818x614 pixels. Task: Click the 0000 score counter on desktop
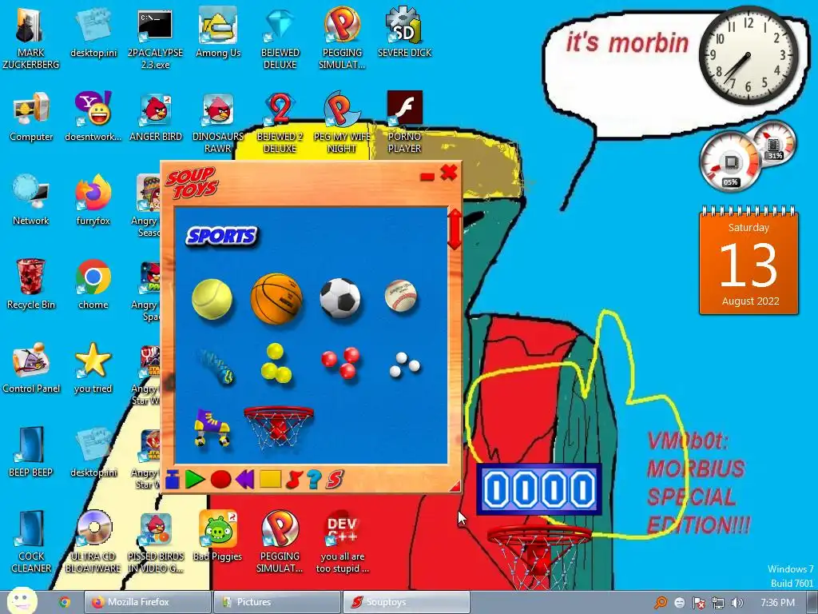pyautogui.click(x=539, y=489)
